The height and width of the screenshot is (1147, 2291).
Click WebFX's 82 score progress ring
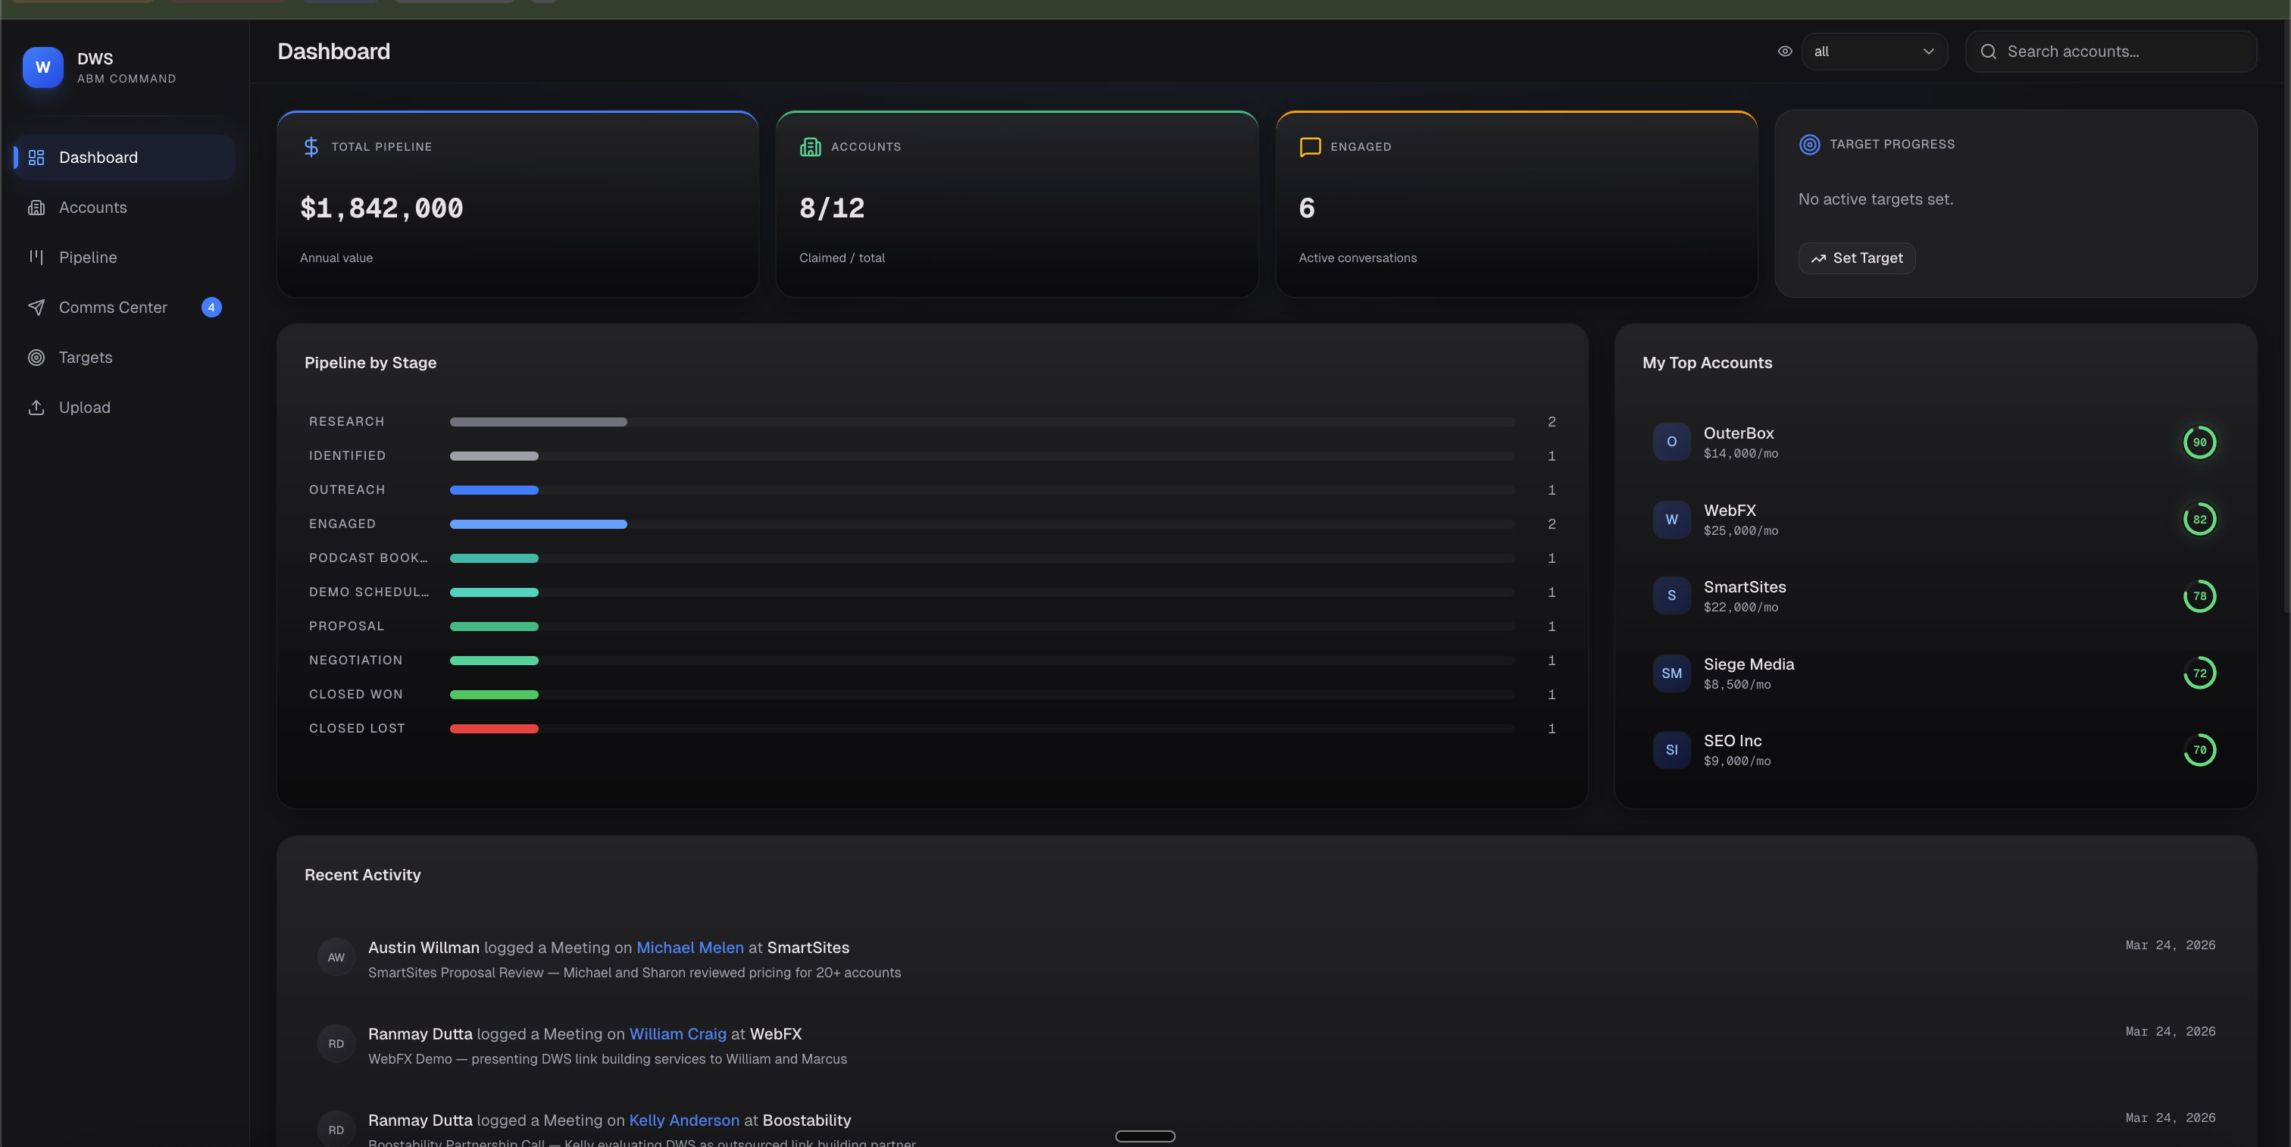2199,519
